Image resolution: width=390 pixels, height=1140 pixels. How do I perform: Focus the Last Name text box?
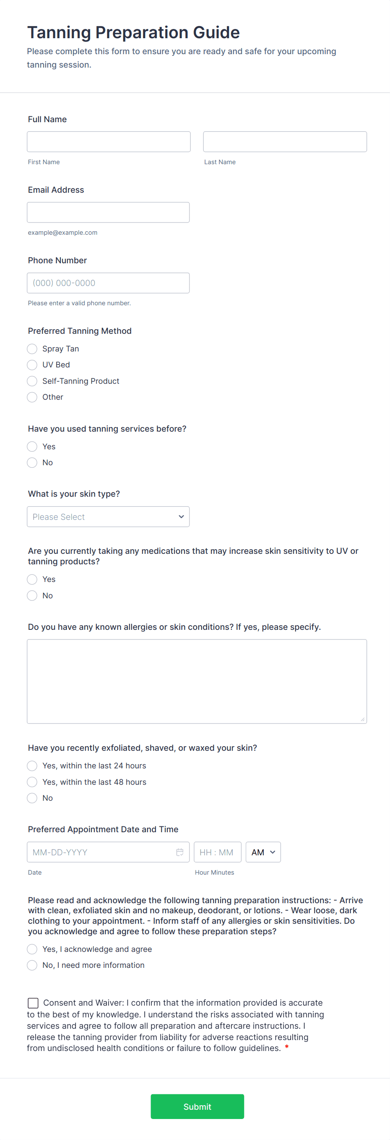coord(285,142)
